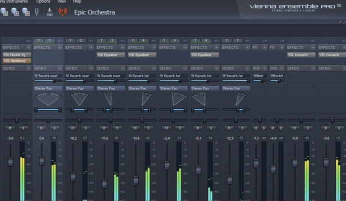The height and width of the screenshot is (201, 346).
Task: Click the plus next to SENDS on channel 1 4
Action: click(154, 68)
